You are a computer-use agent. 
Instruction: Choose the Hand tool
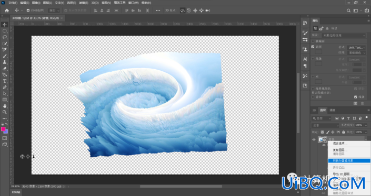tap(5, 106)
